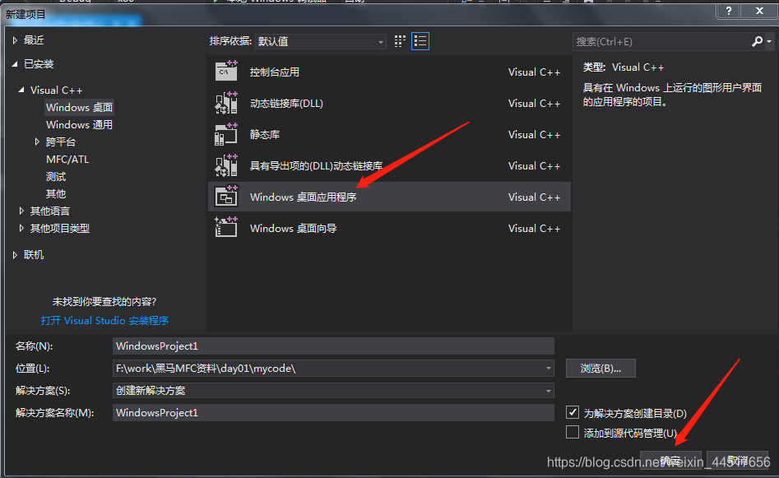Expand the 其他项目类型 node
779x478 pixels.
[x=21, y=228]
